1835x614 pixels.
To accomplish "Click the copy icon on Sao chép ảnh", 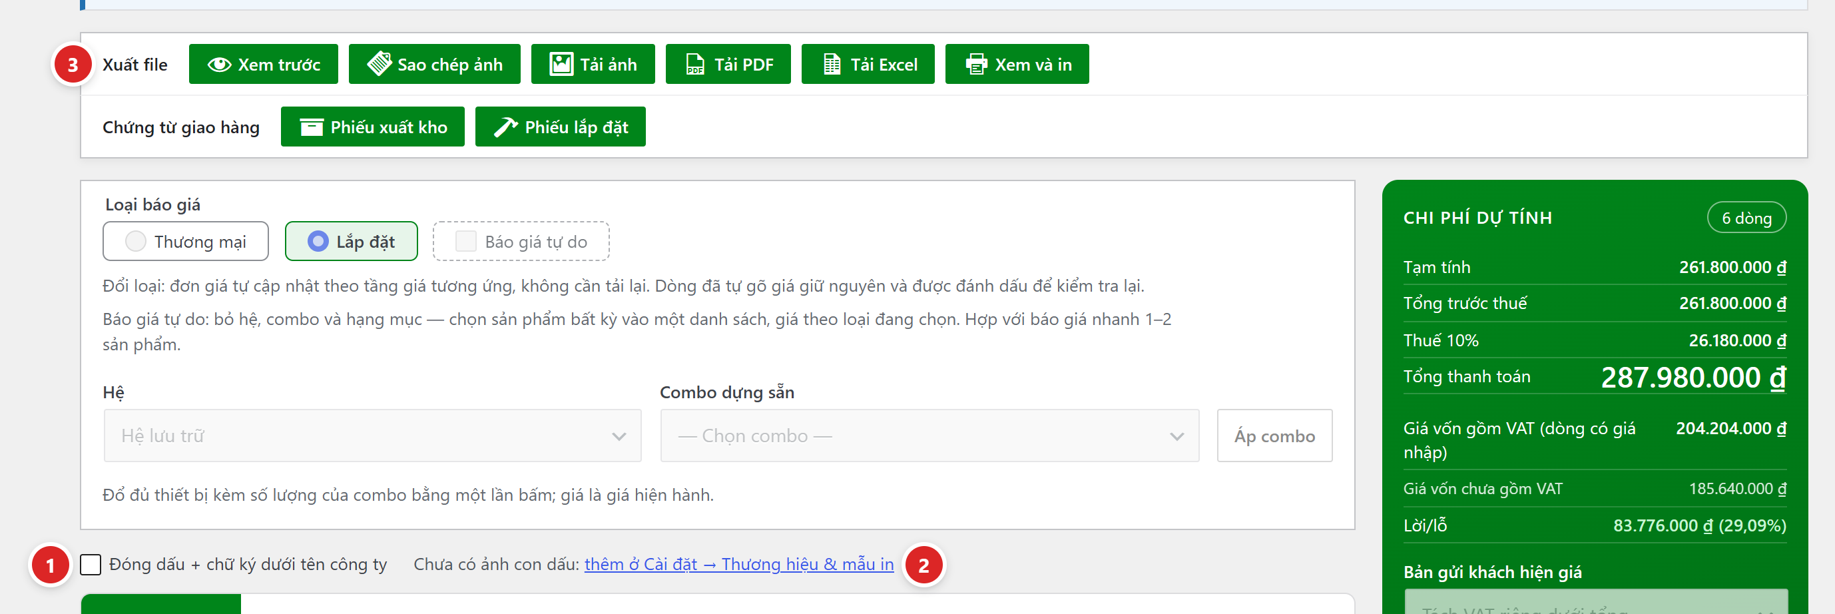I will click(379, 64).
